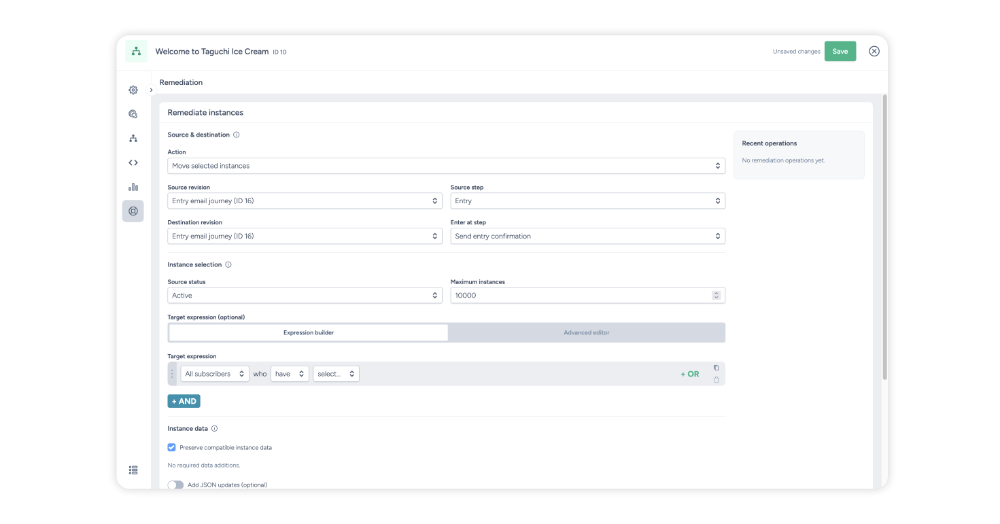Open the settings gear in sidebar
Image resolution: width=1000 pixels, height=524 pixels.
pyautogui.click(x=133, y=90)
